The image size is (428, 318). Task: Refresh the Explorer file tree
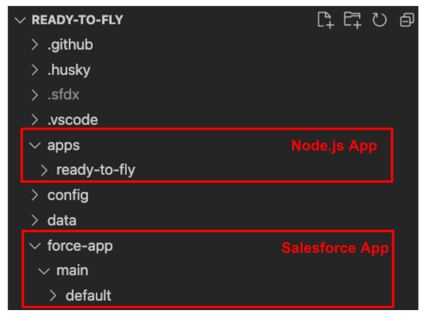(379, 20)
